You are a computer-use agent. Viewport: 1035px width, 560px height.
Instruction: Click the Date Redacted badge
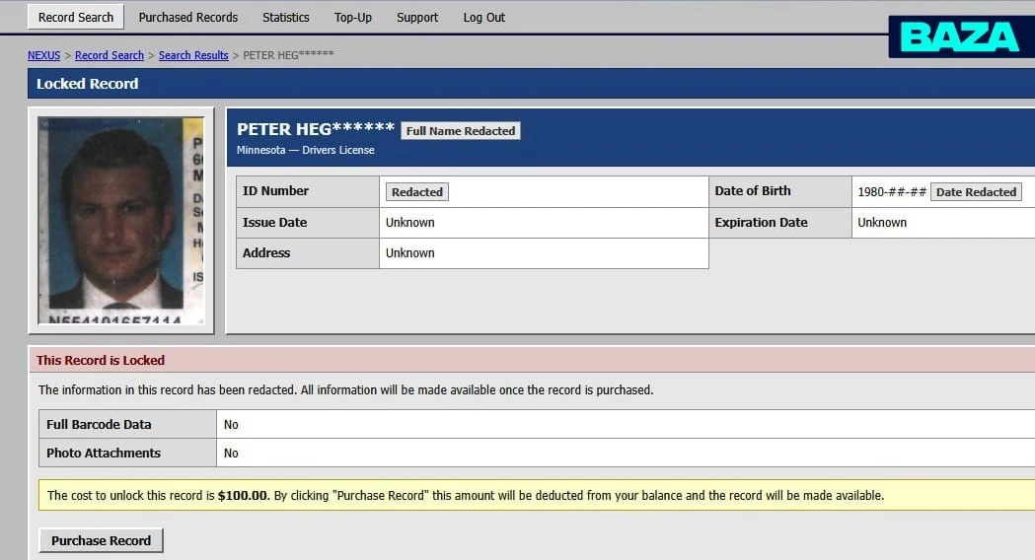pos(976,192)
